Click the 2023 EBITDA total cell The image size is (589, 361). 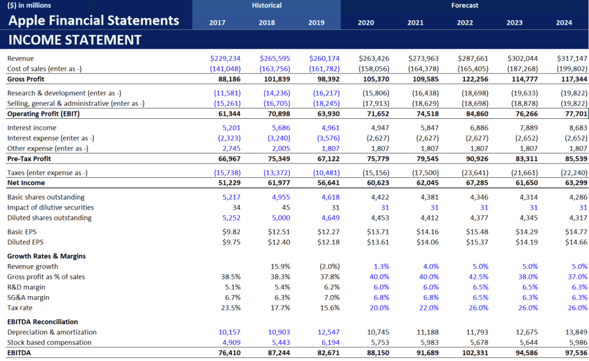click(x=526, y=354)
